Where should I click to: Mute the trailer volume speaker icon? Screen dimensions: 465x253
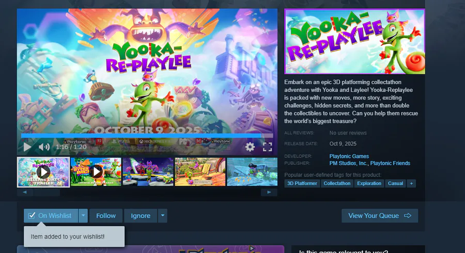click(x=44, y=147)
